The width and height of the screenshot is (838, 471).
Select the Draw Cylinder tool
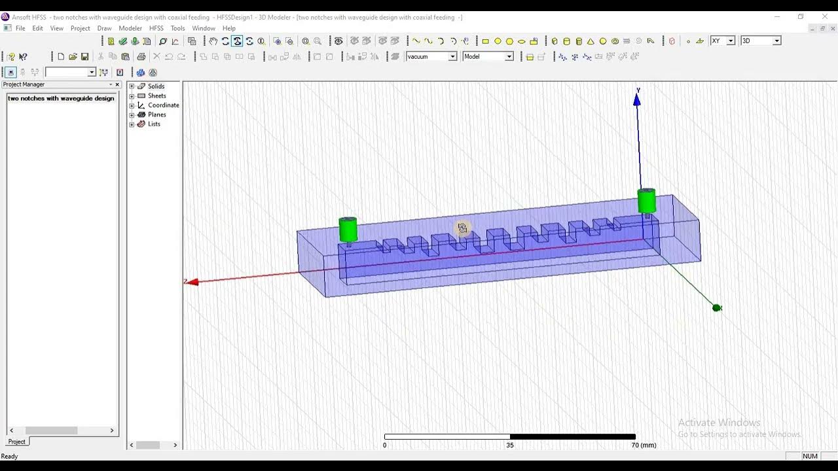pyautogui.click(x=567, y=41)
